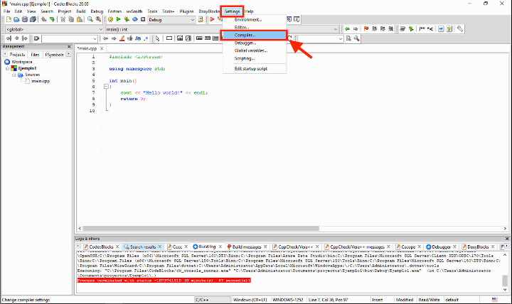Screen dimensions: 512x304
Task: Collapse the Ejemplo1 project tree node
Action: pos(8,68)
